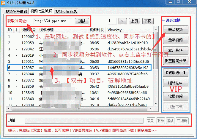The height and width of the screenshot is (139, 197).
Task: Click viewkey 14d678898260f2c5e192
Action: tap(128, 68)
